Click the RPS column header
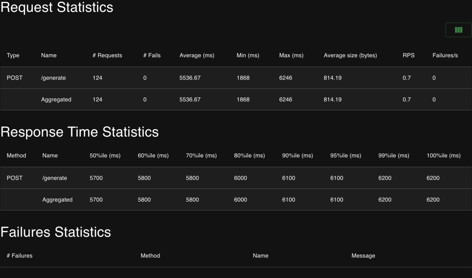The width and height of the screenshot is (472, 278). point(409,55)
